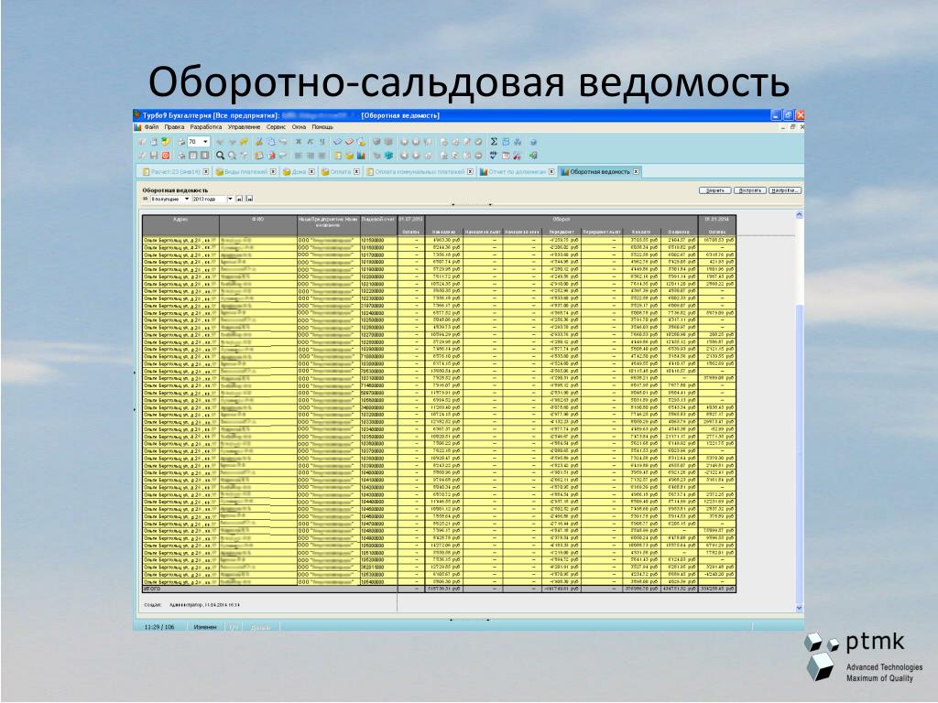Click the vertical scrollbar down arrow
The height and width of the screenshot is (703, 938).
[799, 608]
